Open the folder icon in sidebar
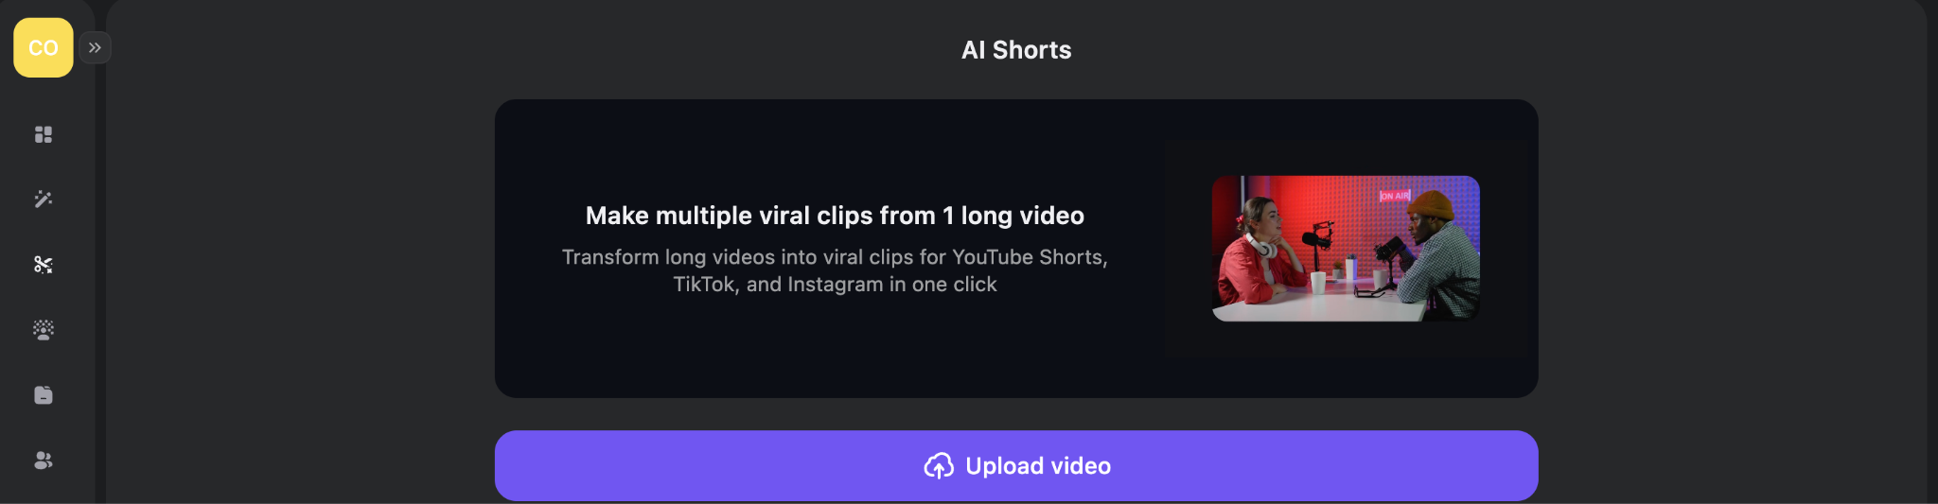1938x504 pixels. click(44, 395)
